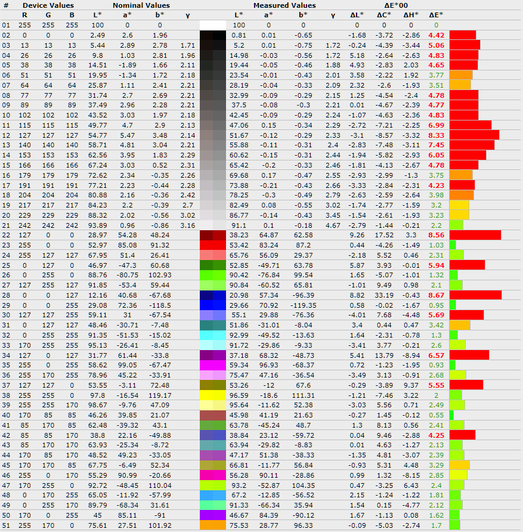Click the violet swatch in row 50
Screen dimensions: 523x532
213,515
